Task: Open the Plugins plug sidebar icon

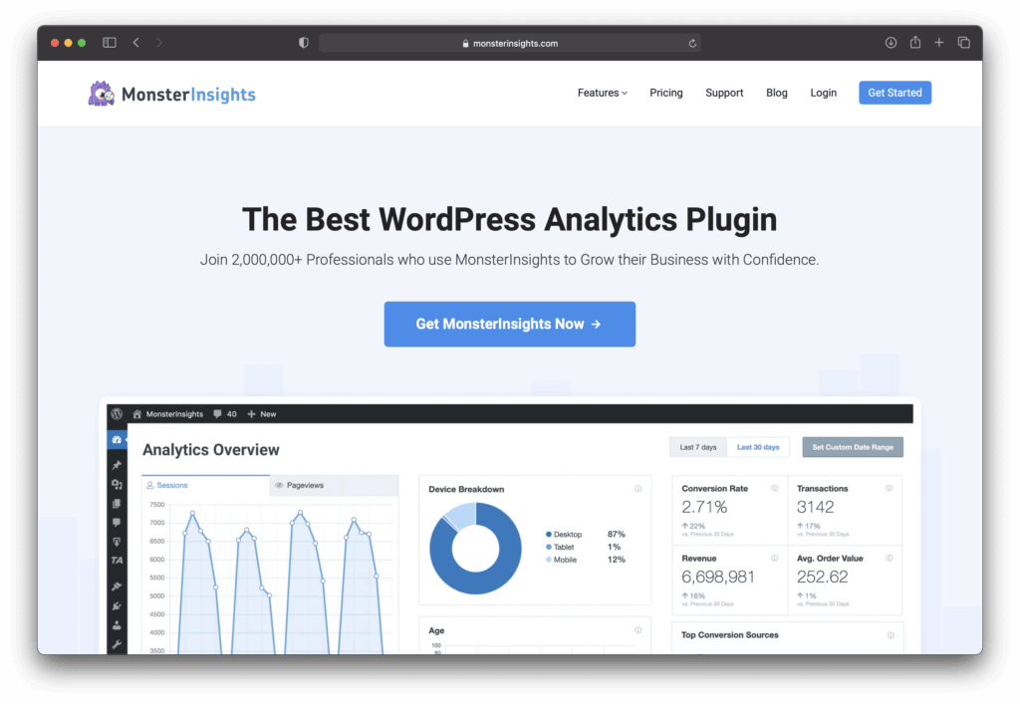Action: coord(118,606)
